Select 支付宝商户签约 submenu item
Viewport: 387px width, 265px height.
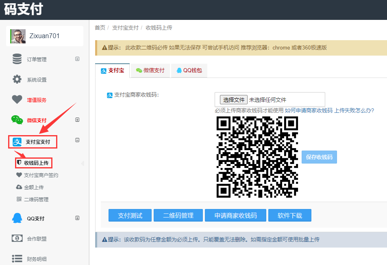[x=41, y=175]
